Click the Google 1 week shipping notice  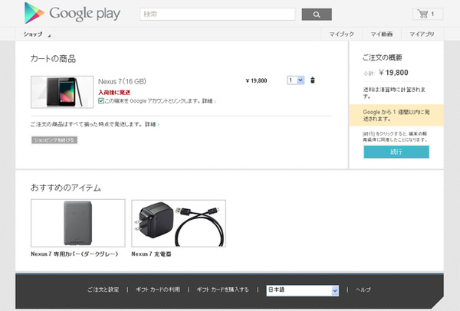(x=396, y=115)
